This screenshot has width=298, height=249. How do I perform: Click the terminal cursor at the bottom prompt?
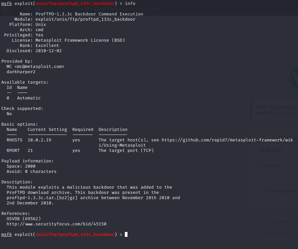[126, 235]
